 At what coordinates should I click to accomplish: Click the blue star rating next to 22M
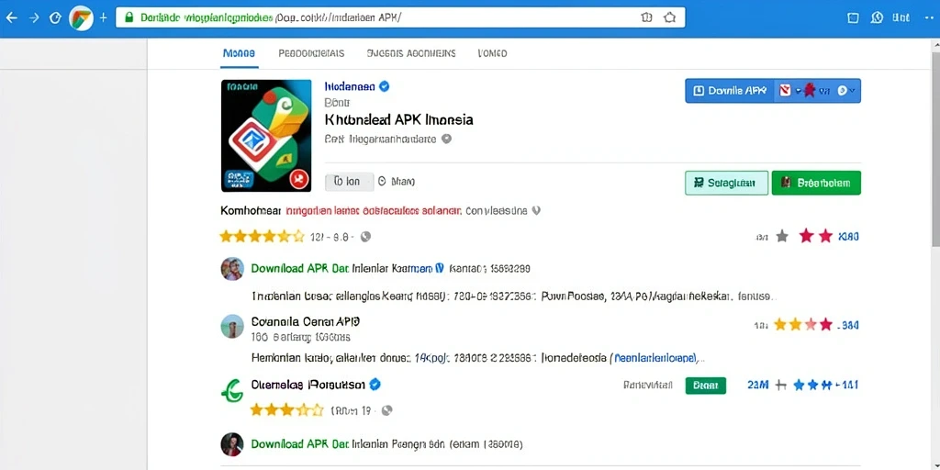click(813, 386)
